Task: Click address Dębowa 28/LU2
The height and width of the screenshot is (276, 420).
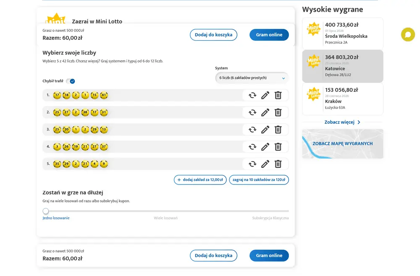Action: pyautogui.click(x=338, y=75)
